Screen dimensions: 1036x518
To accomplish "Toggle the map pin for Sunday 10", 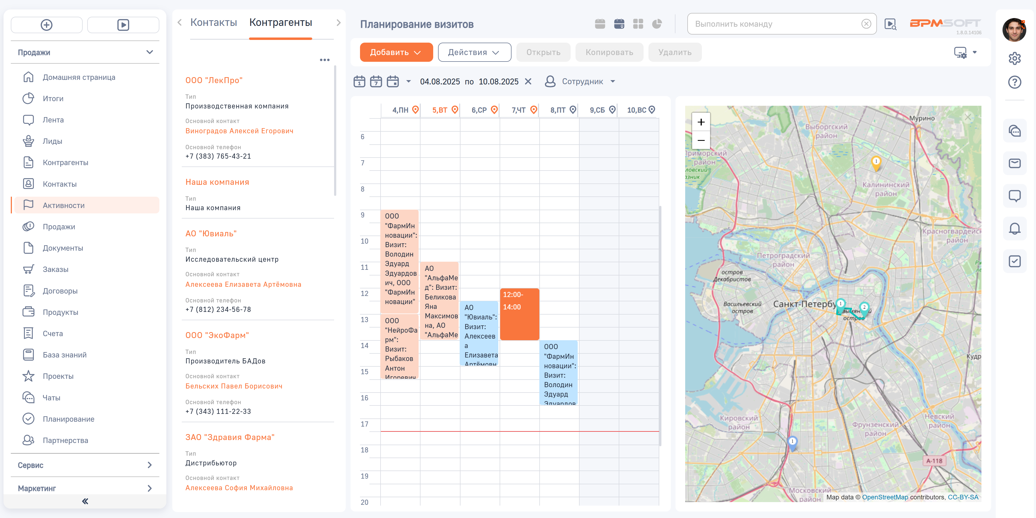I will coord(652,109).
